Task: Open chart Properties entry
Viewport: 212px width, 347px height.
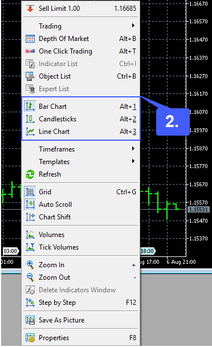Action: coord(80,338)
